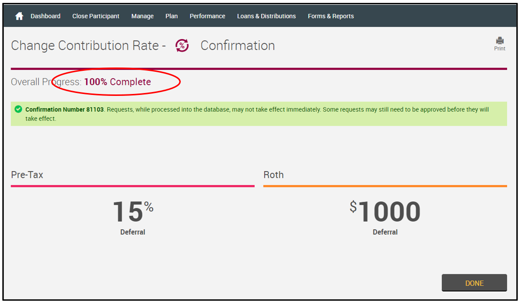The height and width of the screenshot is (306, 523).
Task: Click the green confirmation checkmark icon
Action: coord(18,109)
